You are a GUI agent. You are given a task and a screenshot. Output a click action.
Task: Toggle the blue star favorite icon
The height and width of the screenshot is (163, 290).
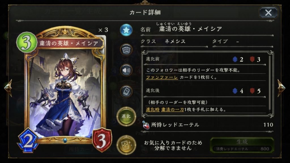pyautogui.click(x=126, y=30)
